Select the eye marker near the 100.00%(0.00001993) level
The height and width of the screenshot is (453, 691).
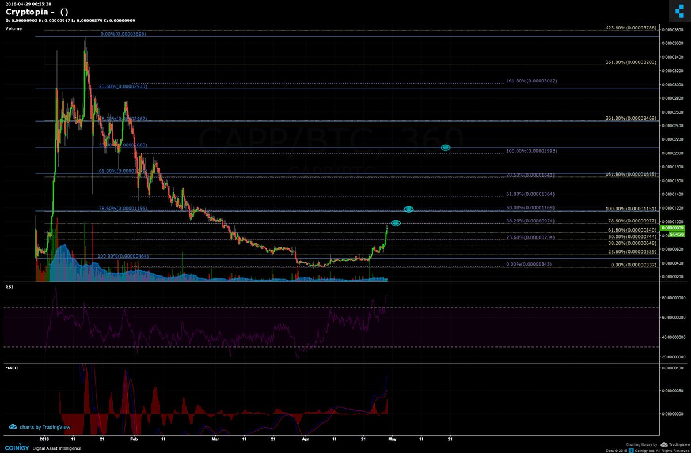point(446,148)
